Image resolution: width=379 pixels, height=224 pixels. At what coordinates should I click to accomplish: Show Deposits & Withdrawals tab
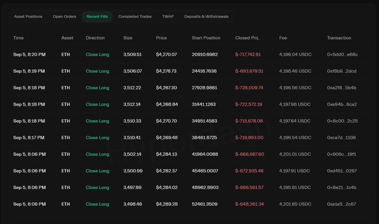tap(206, 17)
